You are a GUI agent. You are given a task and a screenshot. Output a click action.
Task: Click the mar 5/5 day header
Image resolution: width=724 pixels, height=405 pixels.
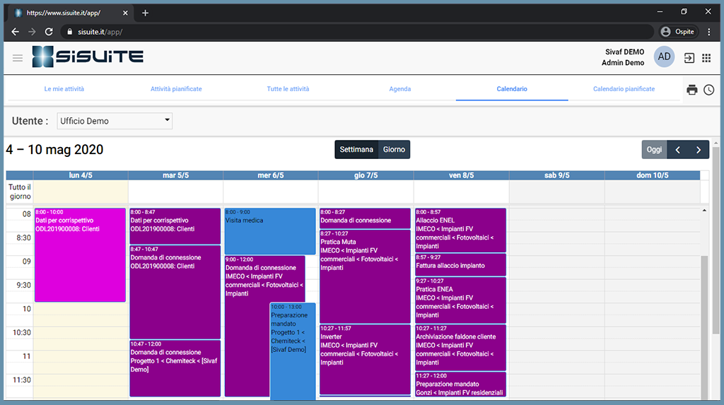[x=175, y=175]
